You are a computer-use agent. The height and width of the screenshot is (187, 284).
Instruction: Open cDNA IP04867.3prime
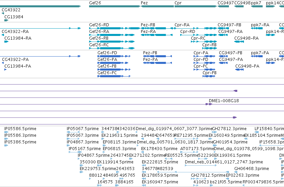click(82, 142)
